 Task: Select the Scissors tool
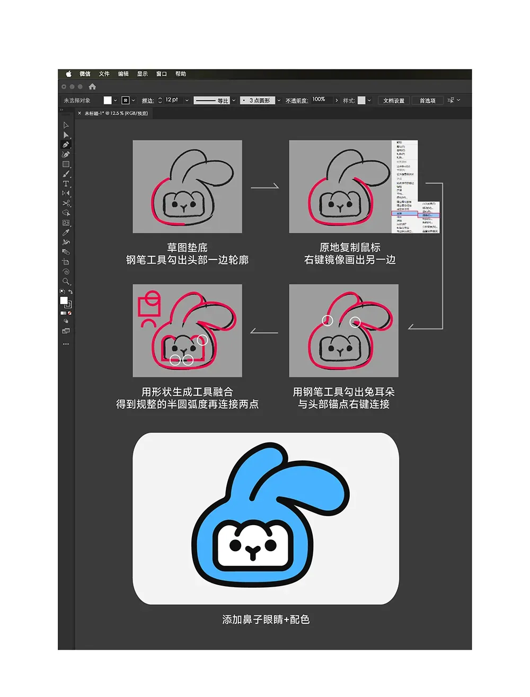pos(66,203)
